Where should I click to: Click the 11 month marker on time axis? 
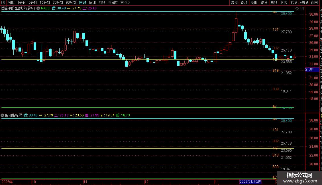[85, 182]
